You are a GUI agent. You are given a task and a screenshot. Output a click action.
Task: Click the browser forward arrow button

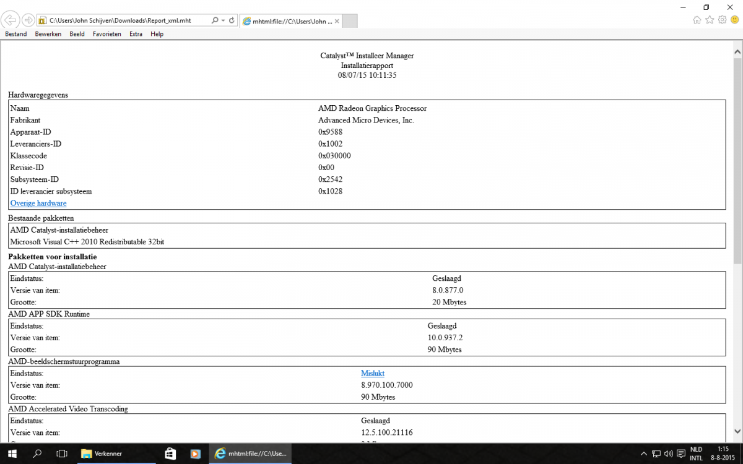click(28, 20)
